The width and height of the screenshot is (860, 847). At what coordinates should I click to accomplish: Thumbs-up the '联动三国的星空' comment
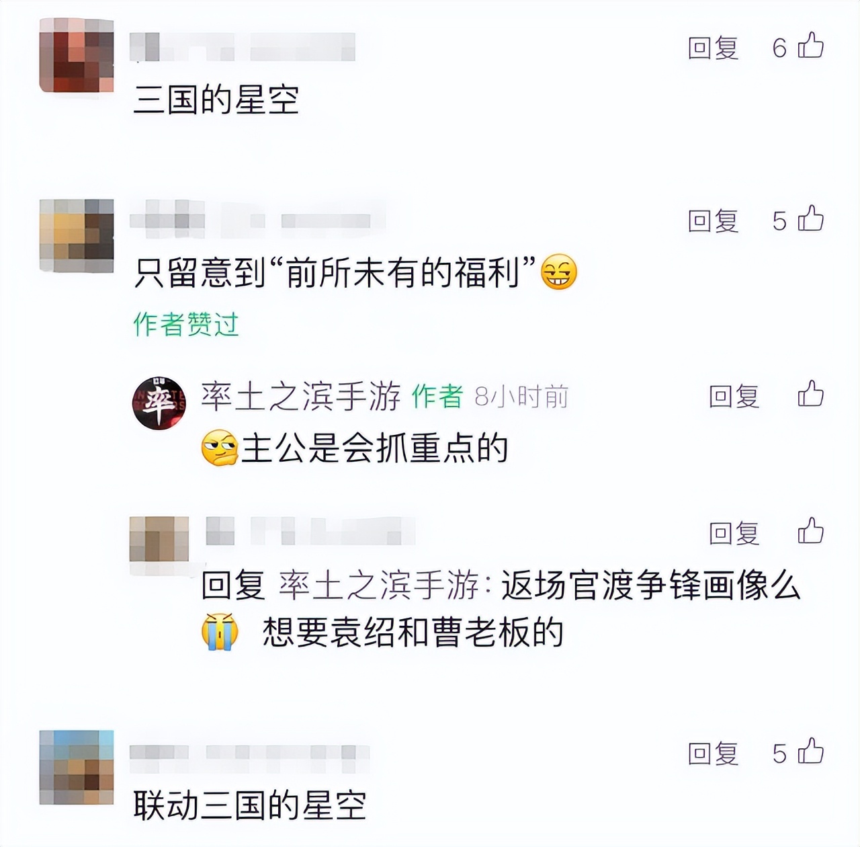[810, 752]
